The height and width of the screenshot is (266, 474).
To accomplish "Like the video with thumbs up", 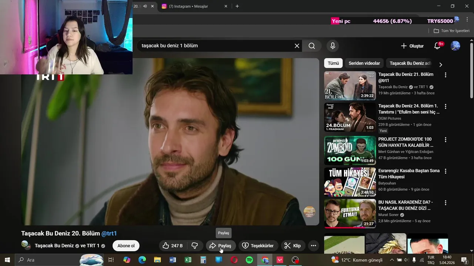I will [x=173, y=246].
